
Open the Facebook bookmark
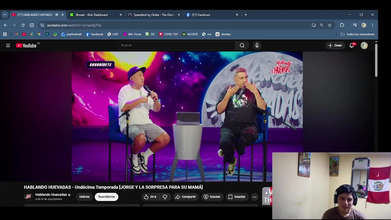(x=94, y=34)
